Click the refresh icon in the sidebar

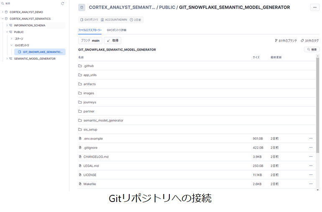click(63, 3)
